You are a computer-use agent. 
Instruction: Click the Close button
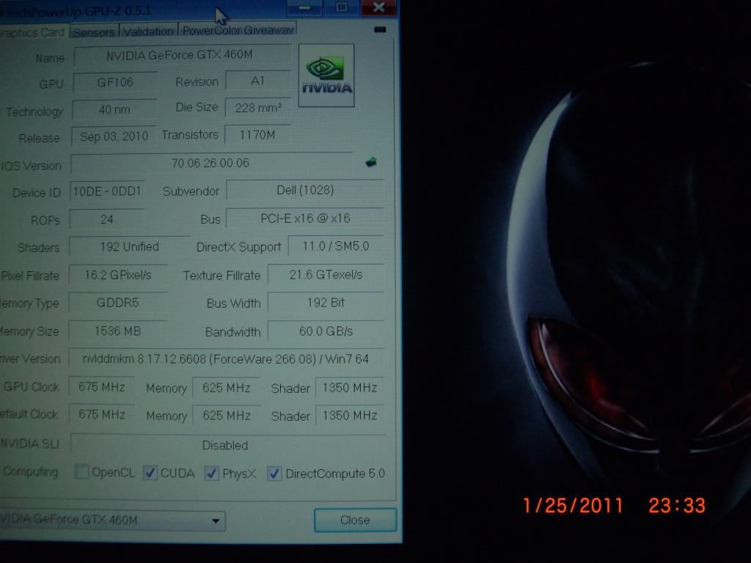(355, 520)
